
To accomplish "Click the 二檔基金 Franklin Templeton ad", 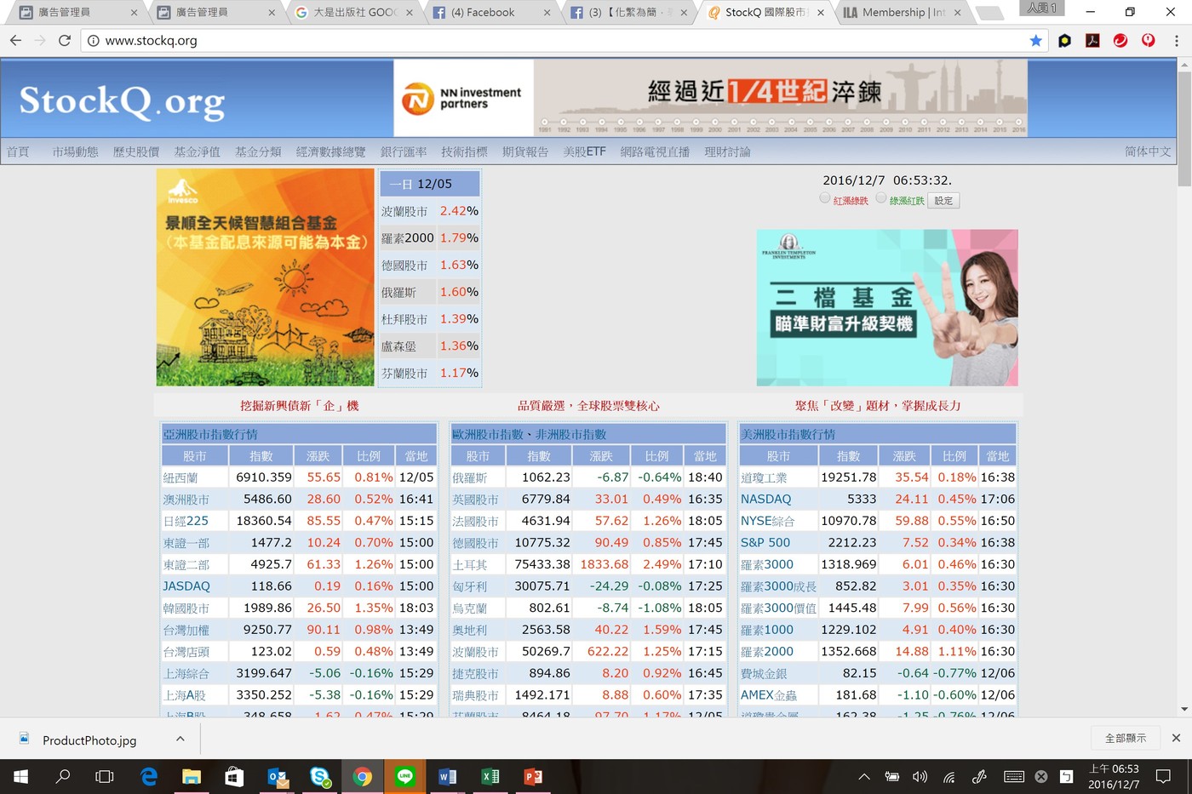I will point(887,308).
